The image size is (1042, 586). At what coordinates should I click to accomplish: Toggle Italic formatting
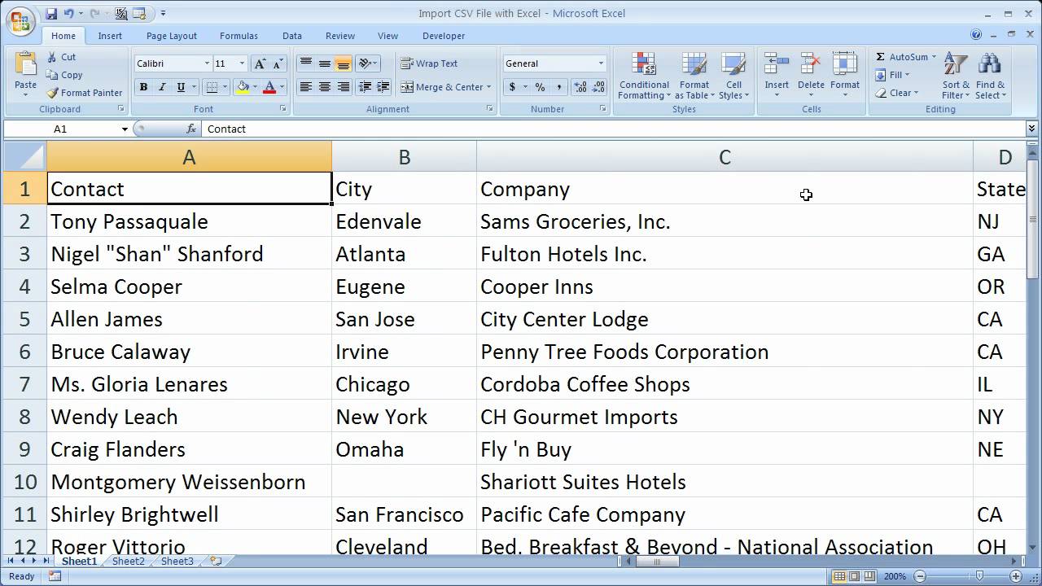(162, 87)
